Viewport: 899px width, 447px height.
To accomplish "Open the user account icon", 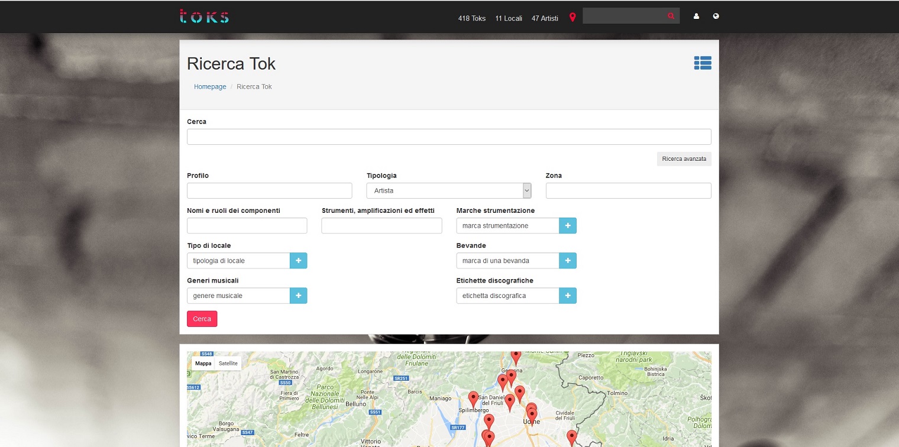I will (x=696, y=17).
